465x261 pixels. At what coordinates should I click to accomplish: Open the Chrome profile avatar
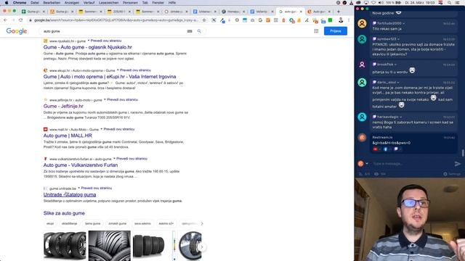[x=341, y=20]
